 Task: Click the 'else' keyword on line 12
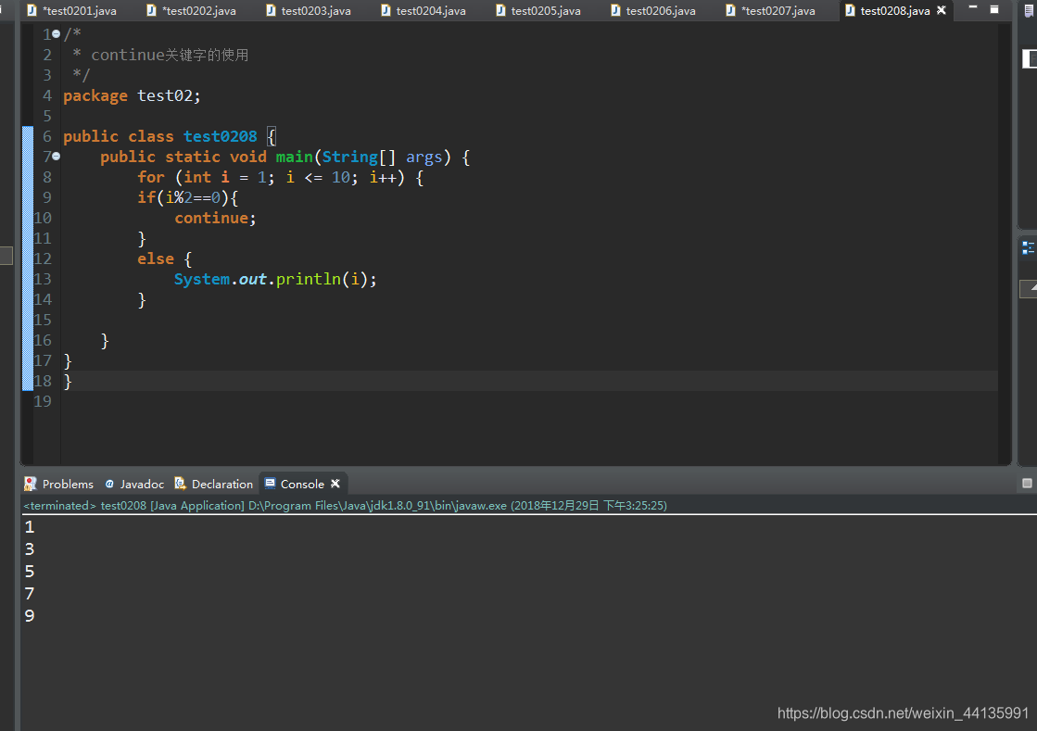pos(156,259)
